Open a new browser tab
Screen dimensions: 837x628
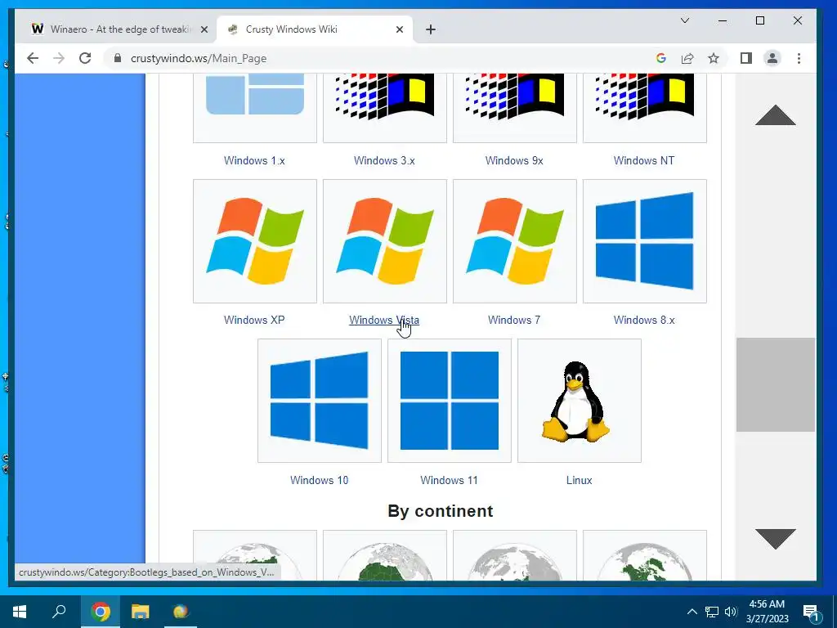(x=431, y=29)
